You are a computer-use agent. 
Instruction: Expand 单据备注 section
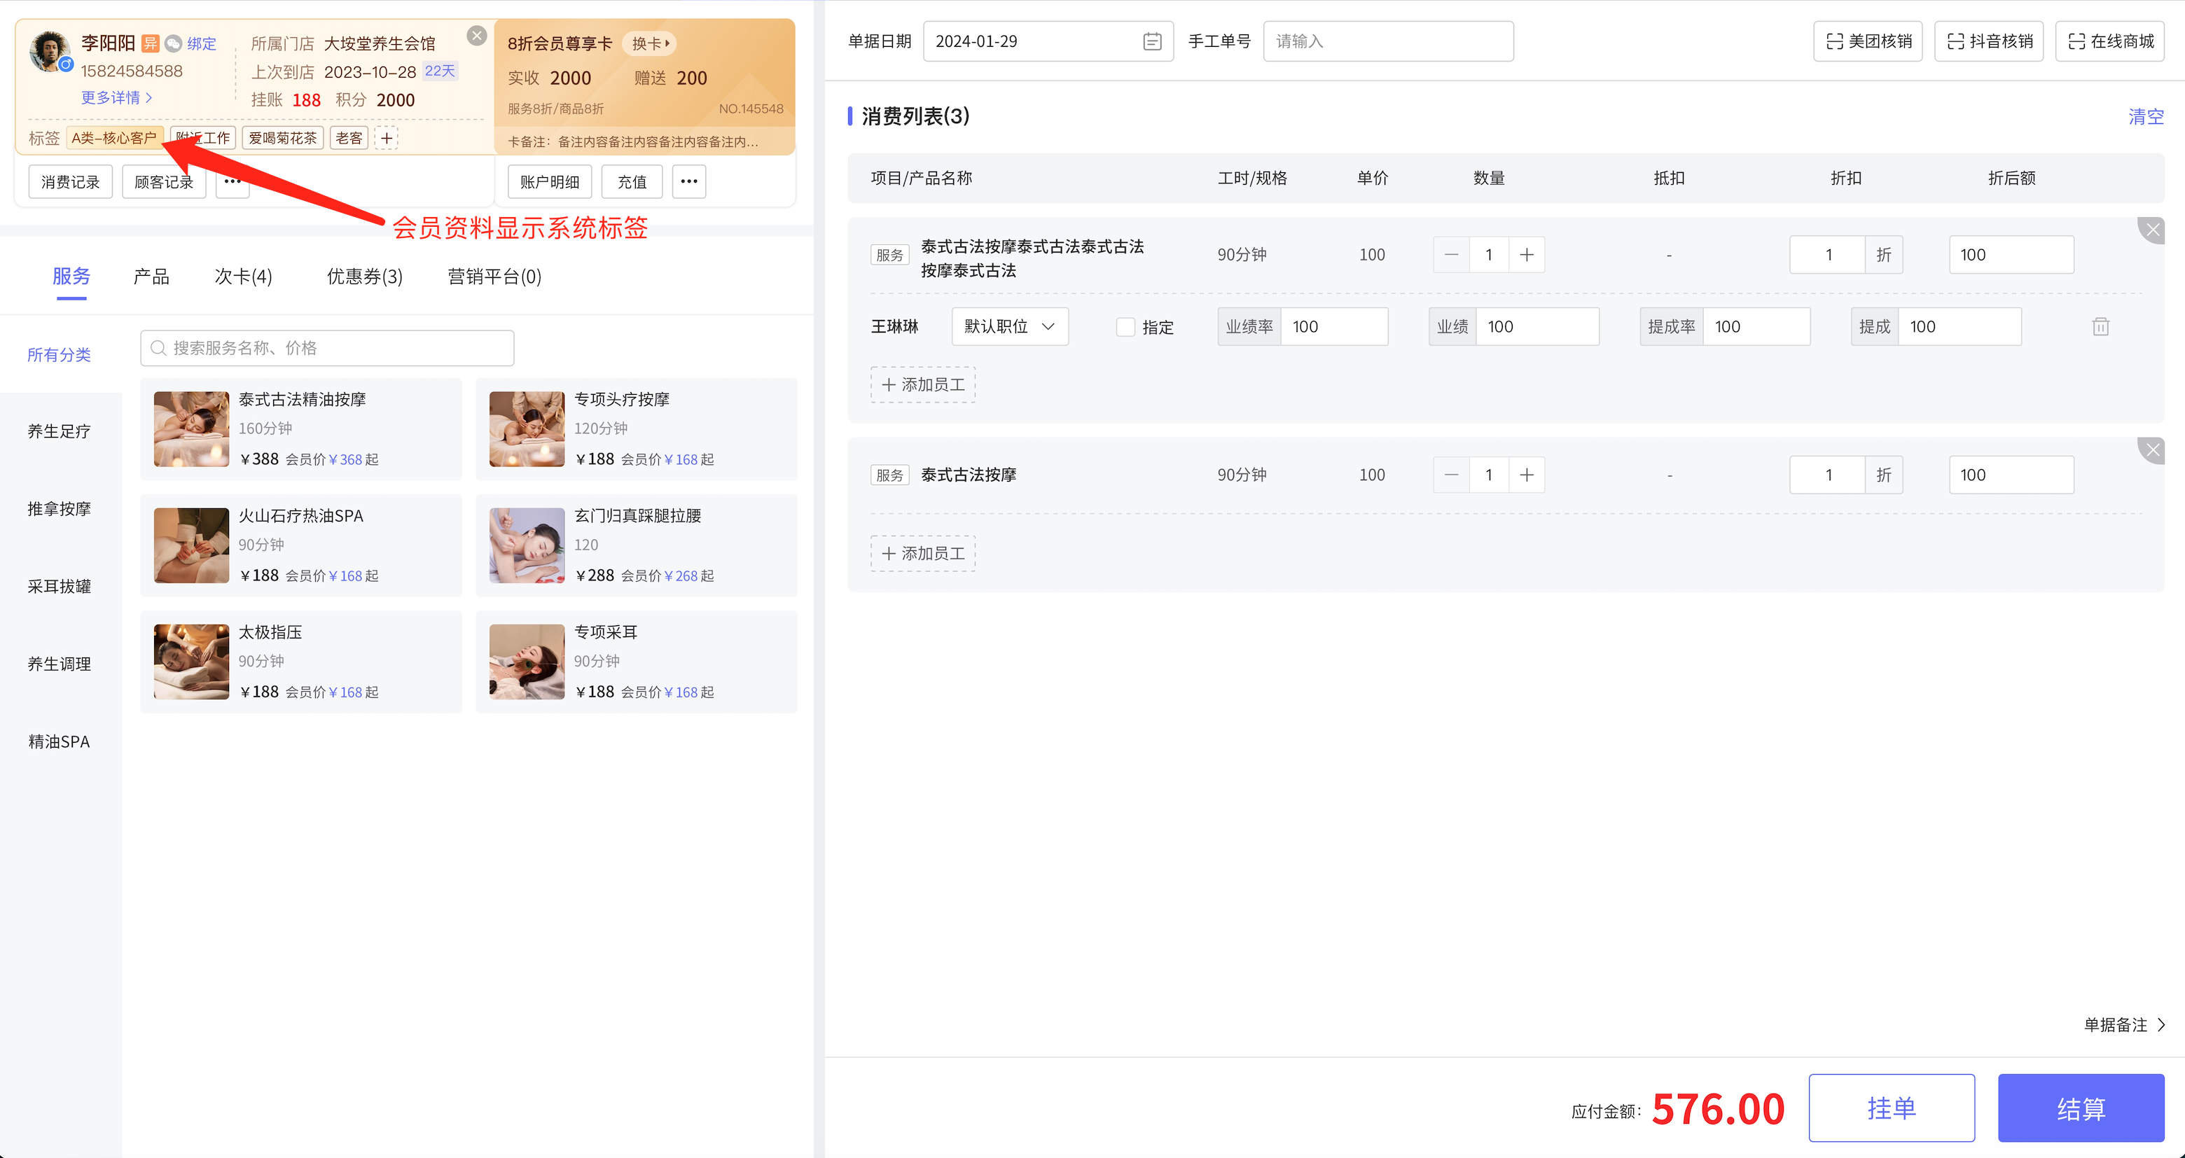pos(2124,1024)
